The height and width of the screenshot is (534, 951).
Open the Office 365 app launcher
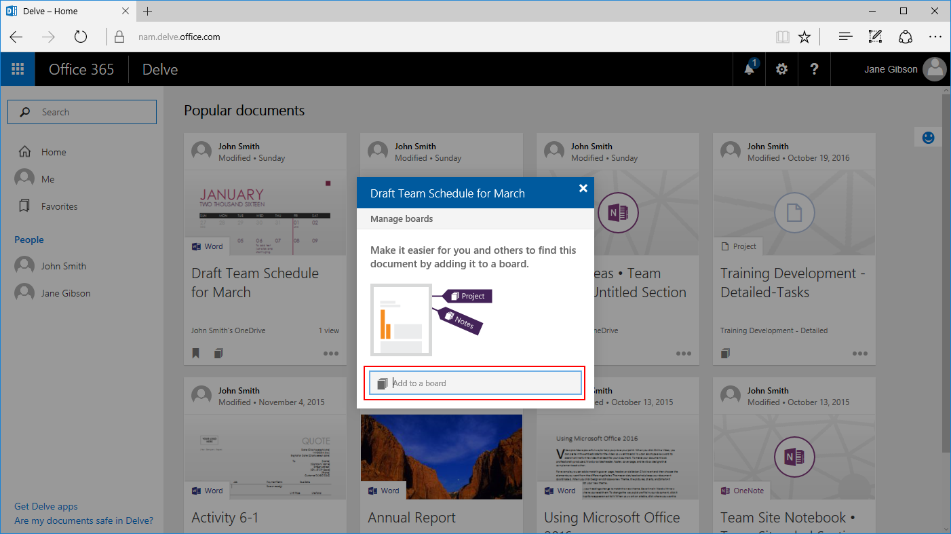18,69
